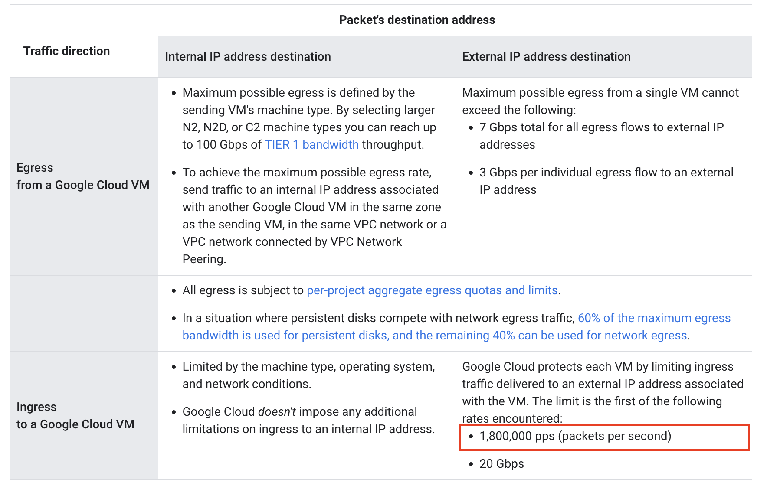The image size is (767, 489).
Task: Click the Google Cloud protects each VM paragraph
Action: click(x=603, y=392)
